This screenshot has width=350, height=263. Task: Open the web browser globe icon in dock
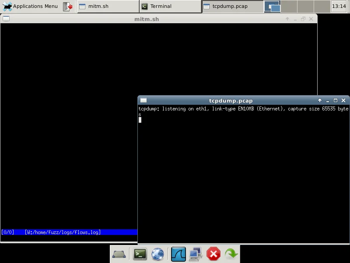158,254
